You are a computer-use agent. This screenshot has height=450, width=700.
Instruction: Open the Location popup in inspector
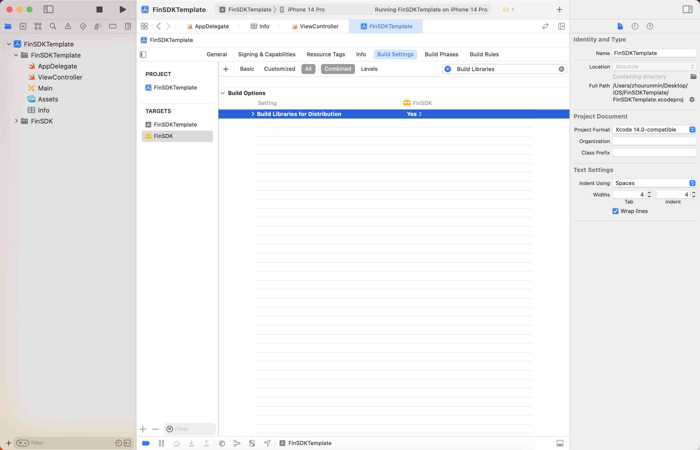(x=654, y=66)
